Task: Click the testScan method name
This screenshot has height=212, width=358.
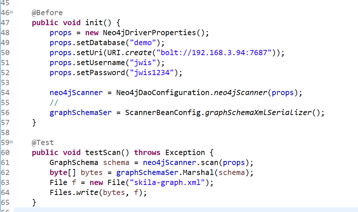Action: pyautogui.click(x=103, y=153)
